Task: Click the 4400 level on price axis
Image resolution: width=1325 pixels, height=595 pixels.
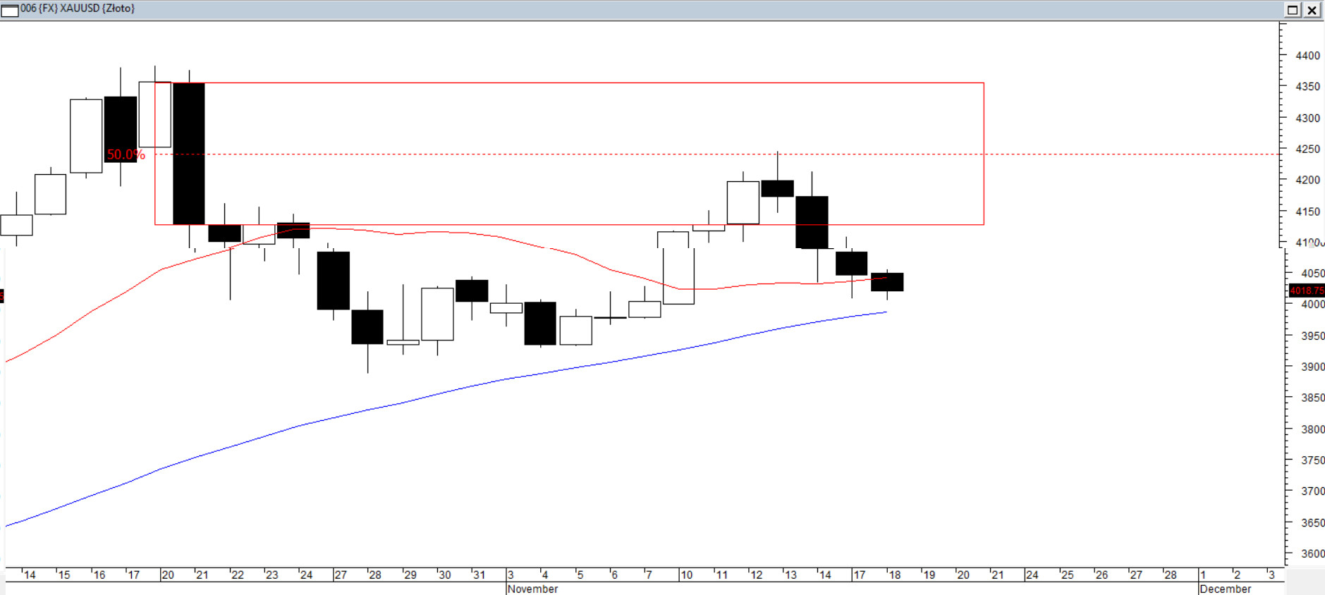Action: (x=1307, y=56)
